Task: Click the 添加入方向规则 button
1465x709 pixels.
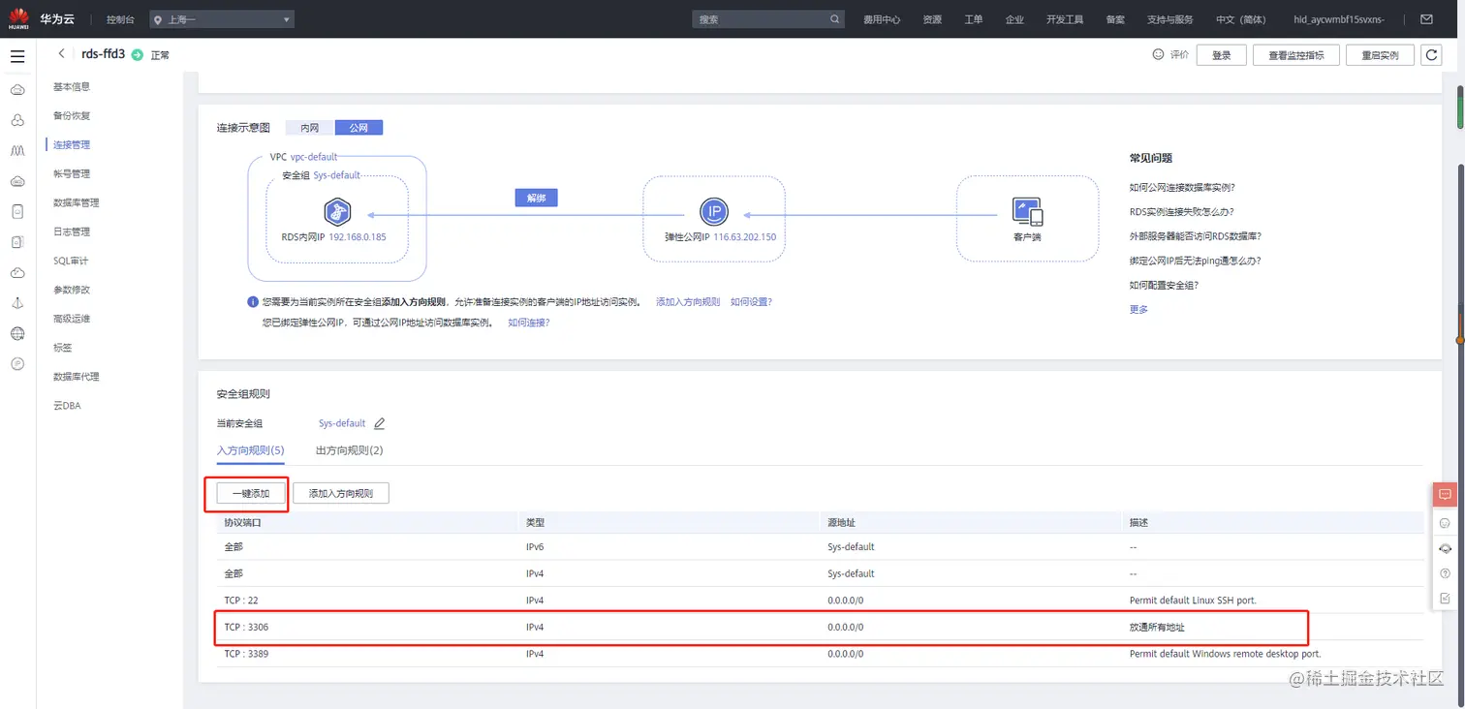Action: click(x=341, y=494)
